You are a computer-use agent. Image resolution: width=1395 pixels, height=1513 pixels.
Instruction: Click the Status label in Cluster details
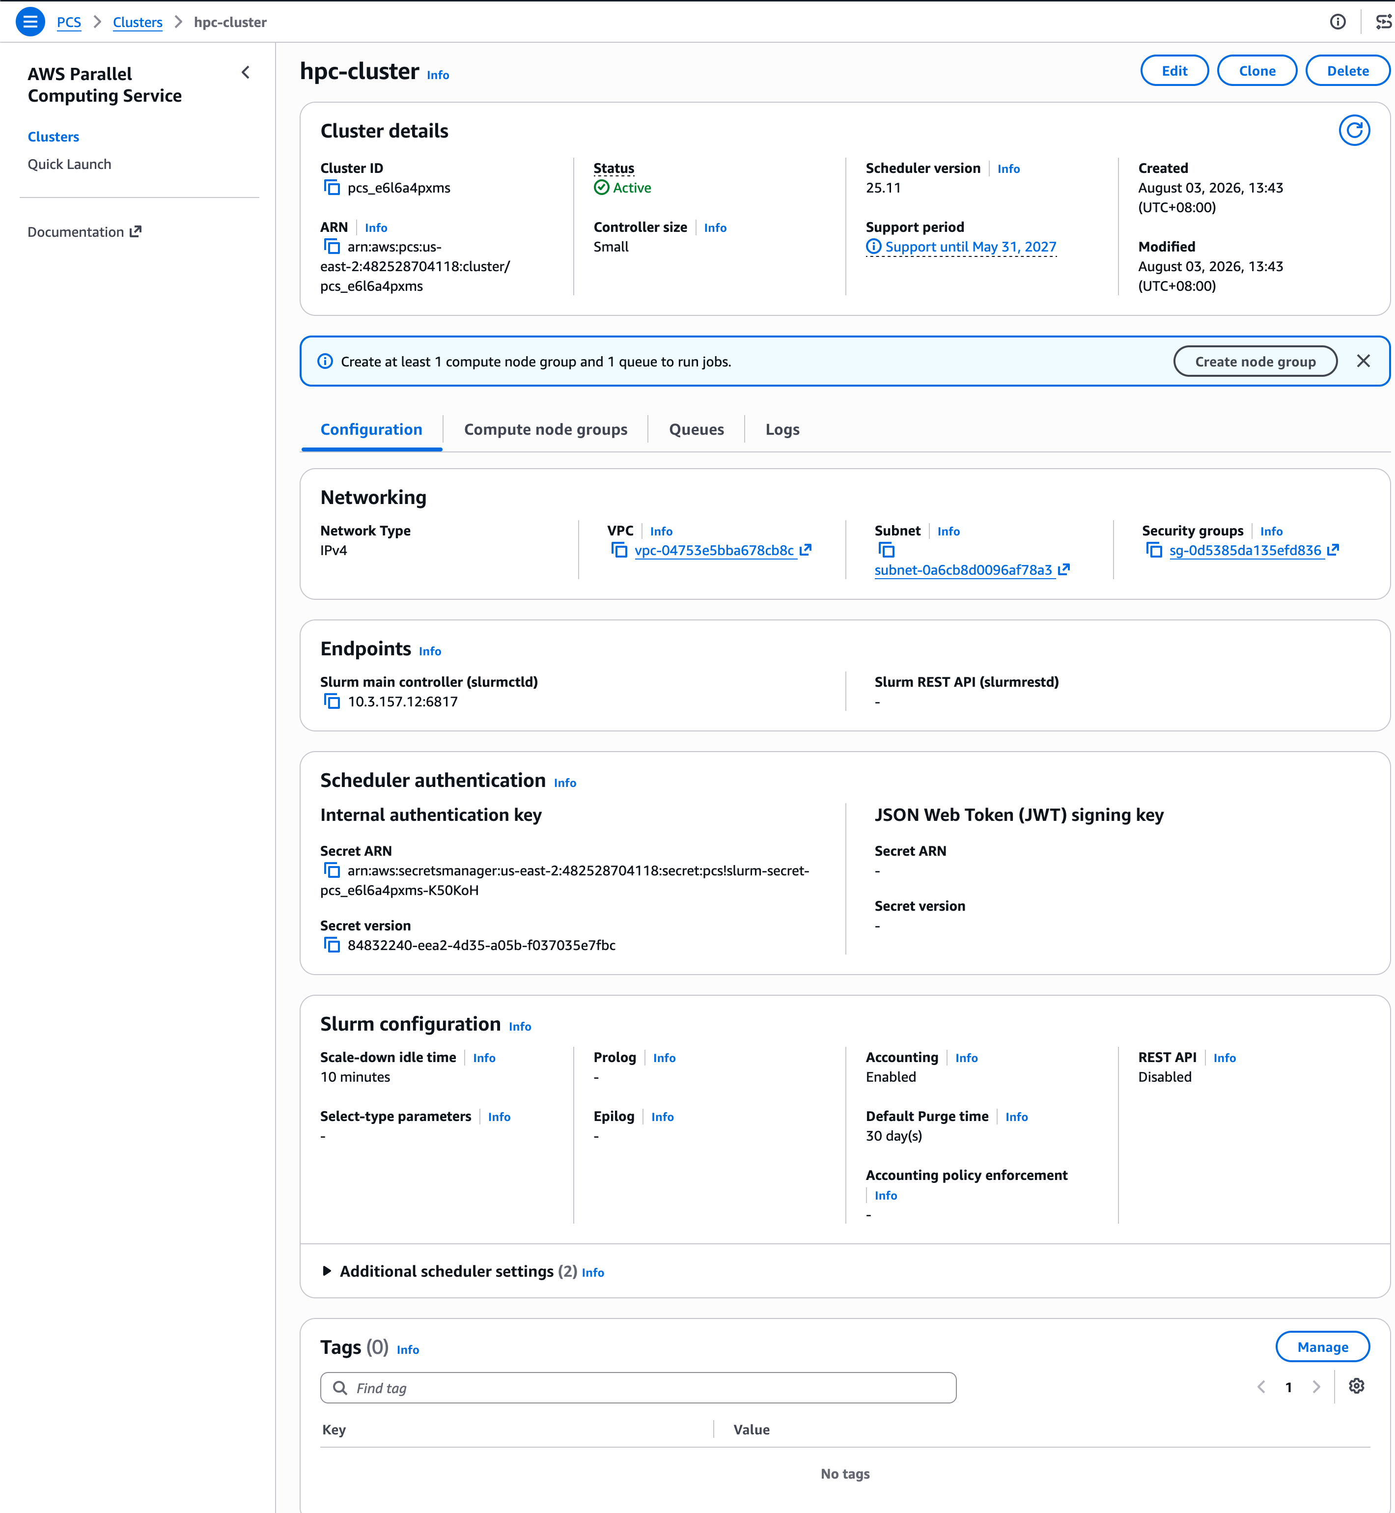[x=614, y=168]
